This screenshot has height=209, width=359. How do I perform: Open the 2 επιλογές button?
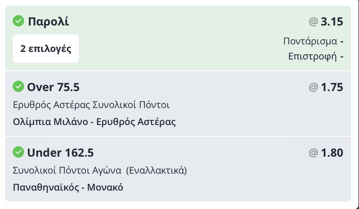[x=46, y=49]
